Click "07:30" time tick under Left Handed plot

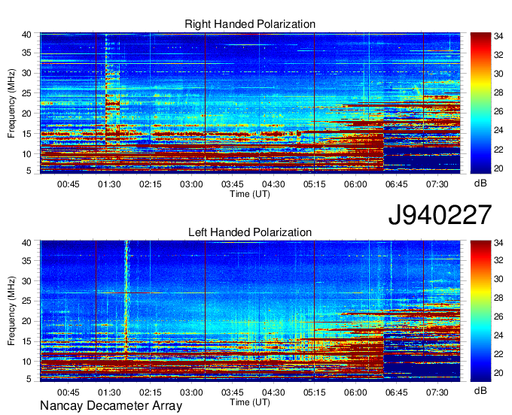pyautogui.click(x=437, y=392)
